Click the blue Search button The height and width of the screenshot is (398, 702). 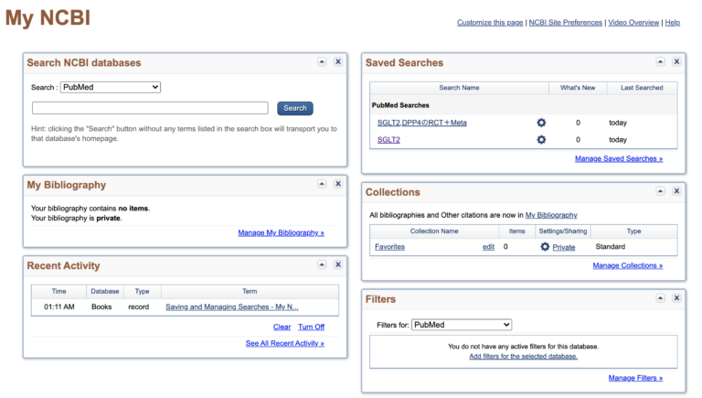[295, 108]
